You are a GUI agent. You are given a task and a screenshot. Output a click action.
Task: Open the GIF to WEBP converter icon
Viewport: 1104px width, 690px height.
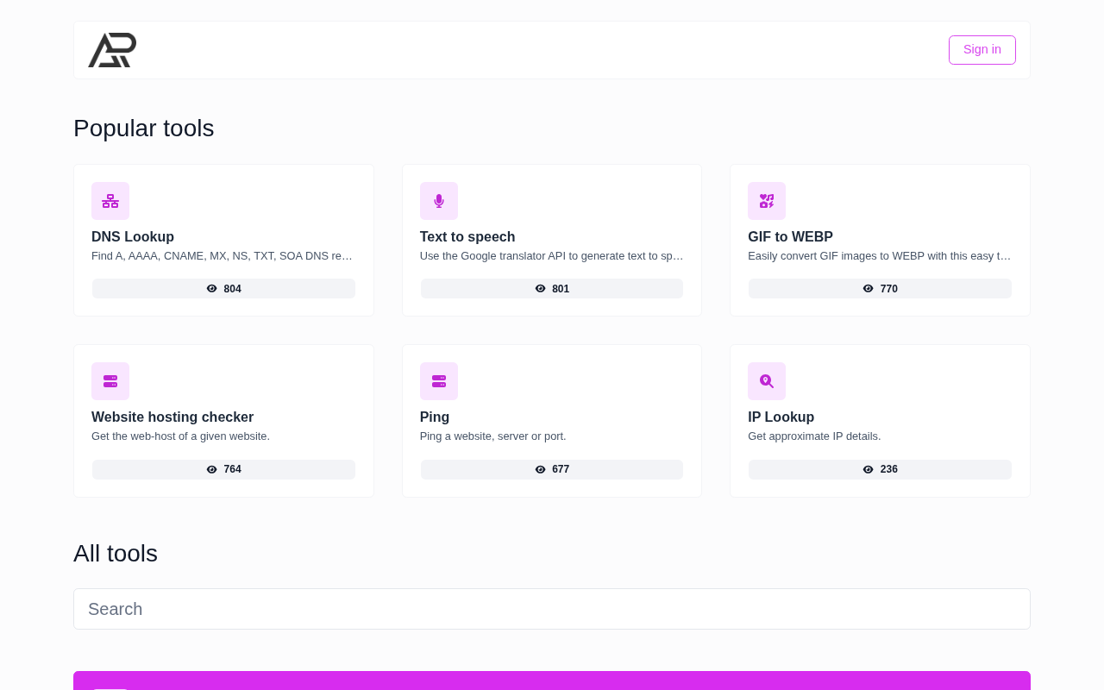767,201
